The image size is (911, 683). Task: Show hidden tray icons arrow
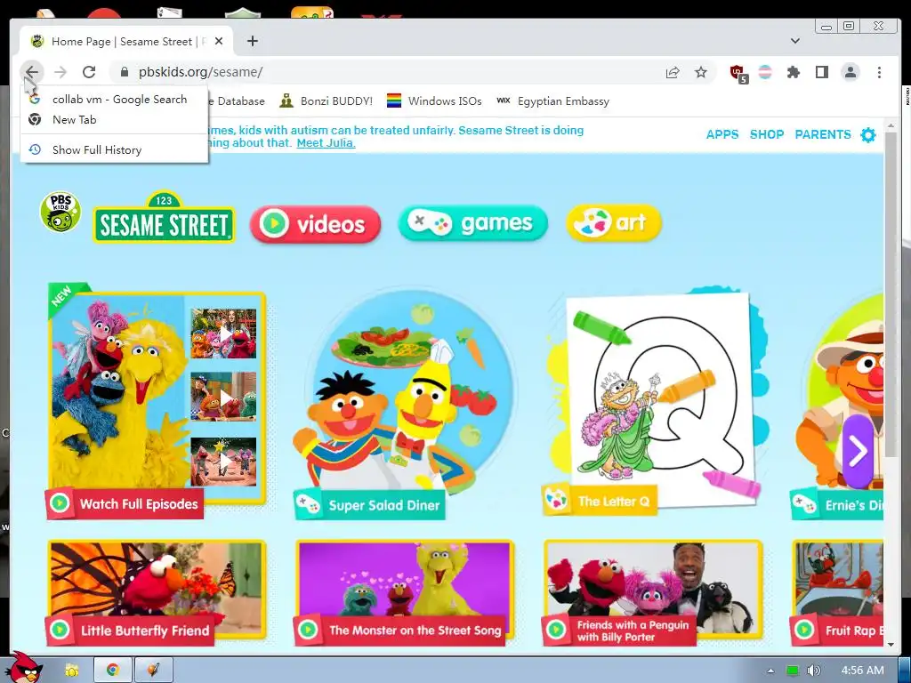pos(770,671)
